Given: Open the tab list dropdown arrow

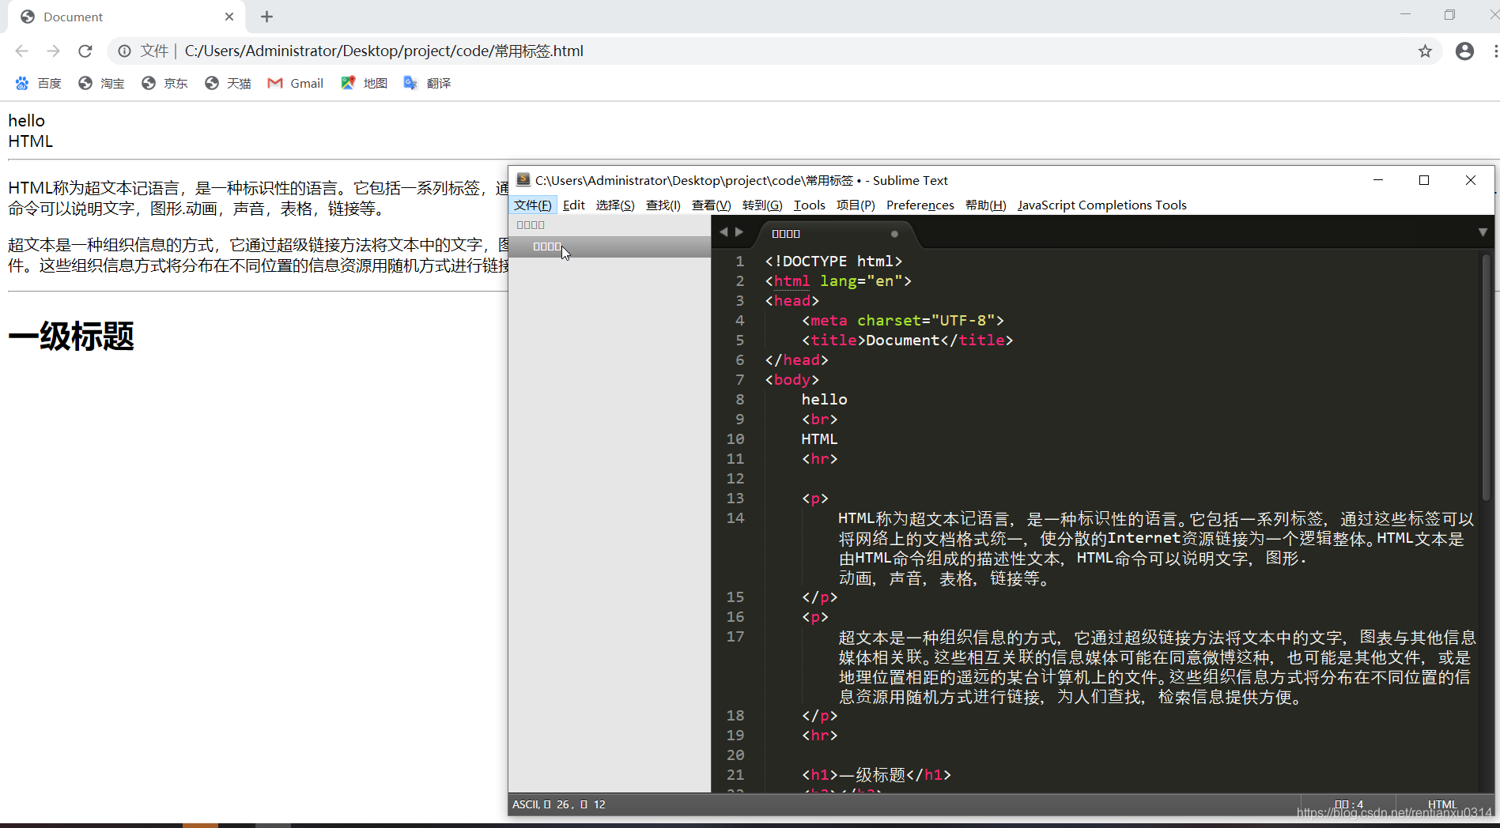Looking at the screenshot, I should [1483, 232].
